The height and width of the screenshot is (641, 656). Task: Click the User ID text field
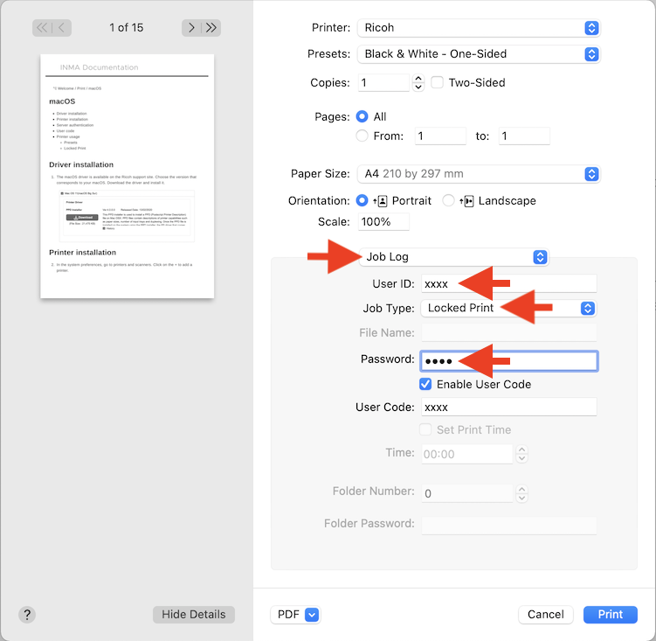pos(508,283)
